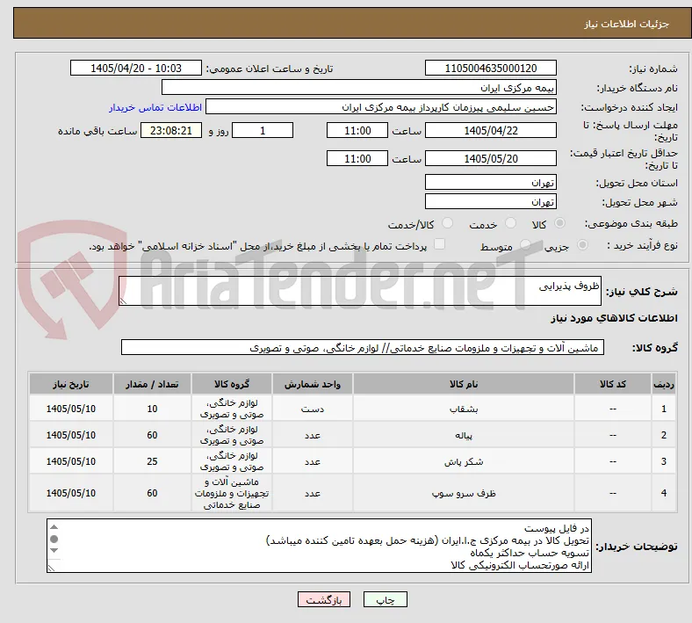The width and height of the screenshot is (692, 623).
Task: Click the remaining time field 23:08:21
Action: point(171,131)
